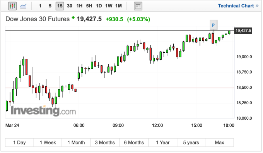Select the 15 minute interval

[60, 6]
